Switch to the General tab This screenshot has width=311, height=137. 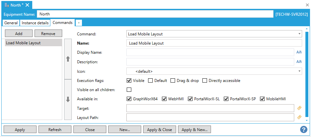[11, 23]
